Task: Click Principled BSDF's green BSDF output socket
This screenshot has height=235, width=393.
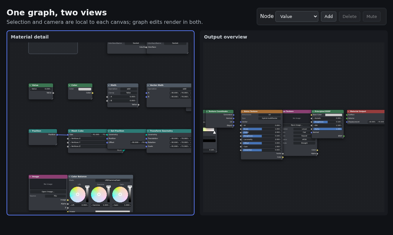Action: [x=344, y=136]
